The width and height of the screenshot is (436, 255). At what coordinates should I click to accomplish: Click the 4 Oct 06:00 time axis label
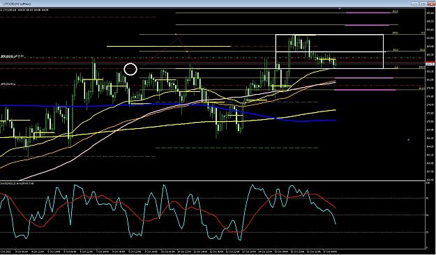click(22, 252)
